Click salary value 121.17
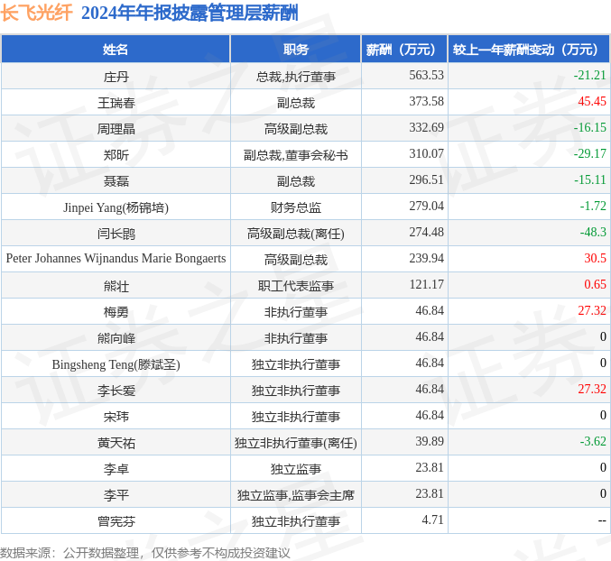This screenshot has width=611, height=561. [426, 284]
